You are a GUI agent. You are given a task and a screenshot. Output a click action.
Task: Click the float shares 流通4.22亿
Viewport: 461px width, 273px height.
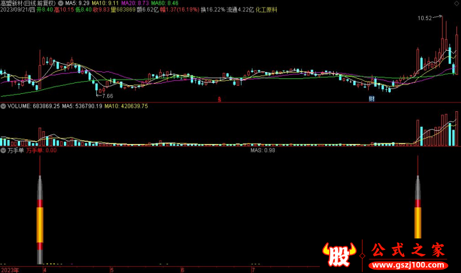tap(240, 10)
